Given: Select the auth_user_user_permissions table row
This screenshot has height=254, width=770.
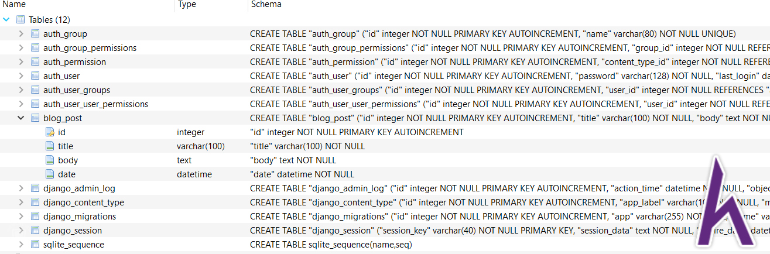Looking at the screenshot, I should pos(385,104).
